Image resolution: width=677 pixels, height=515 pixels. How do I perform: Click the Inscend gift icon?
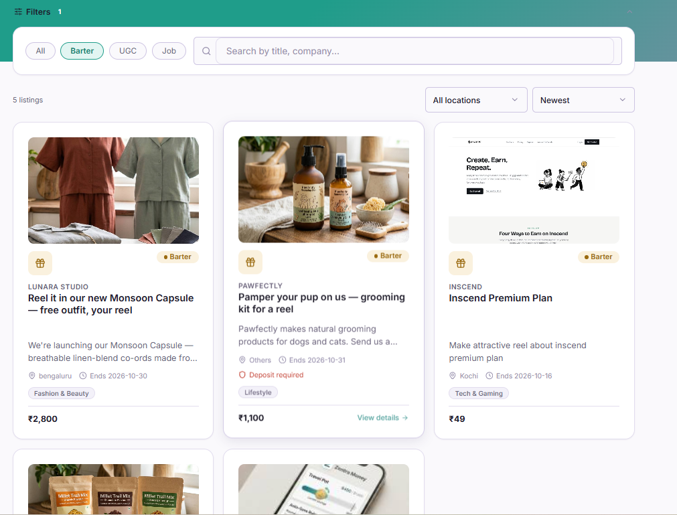(461, 263)
